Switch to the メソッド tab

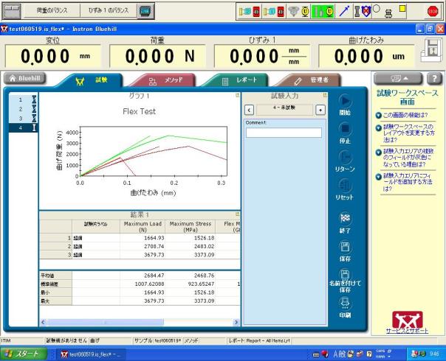tap(163, 80)
